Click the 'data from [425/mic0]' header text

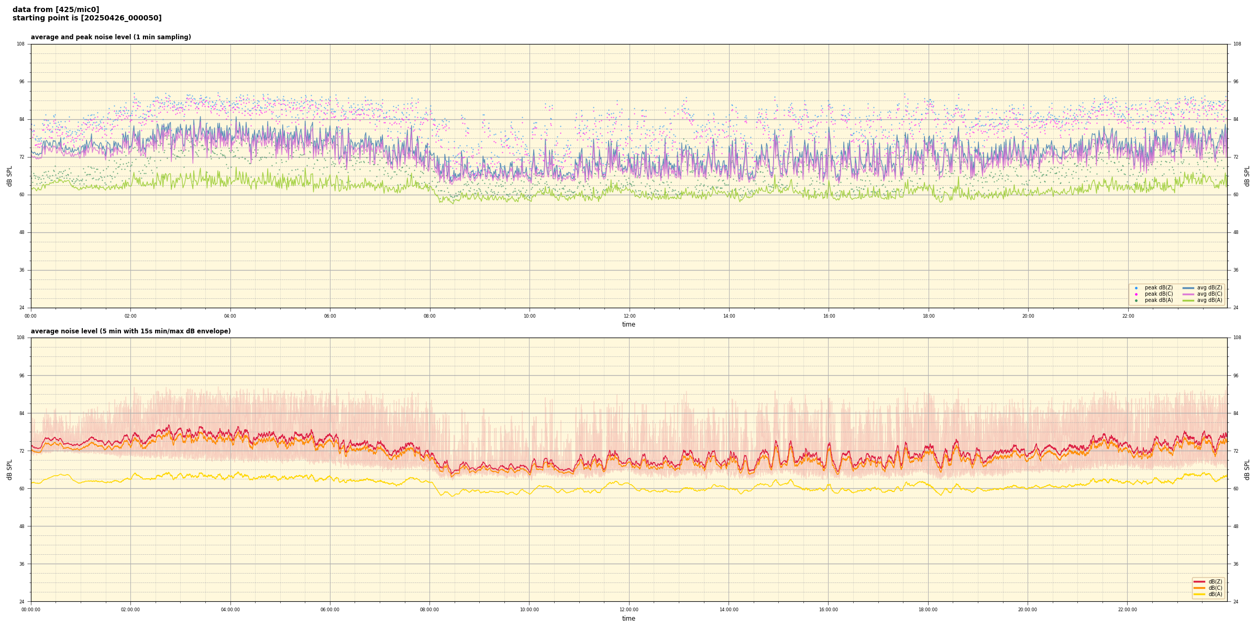(x=56, y=9)
